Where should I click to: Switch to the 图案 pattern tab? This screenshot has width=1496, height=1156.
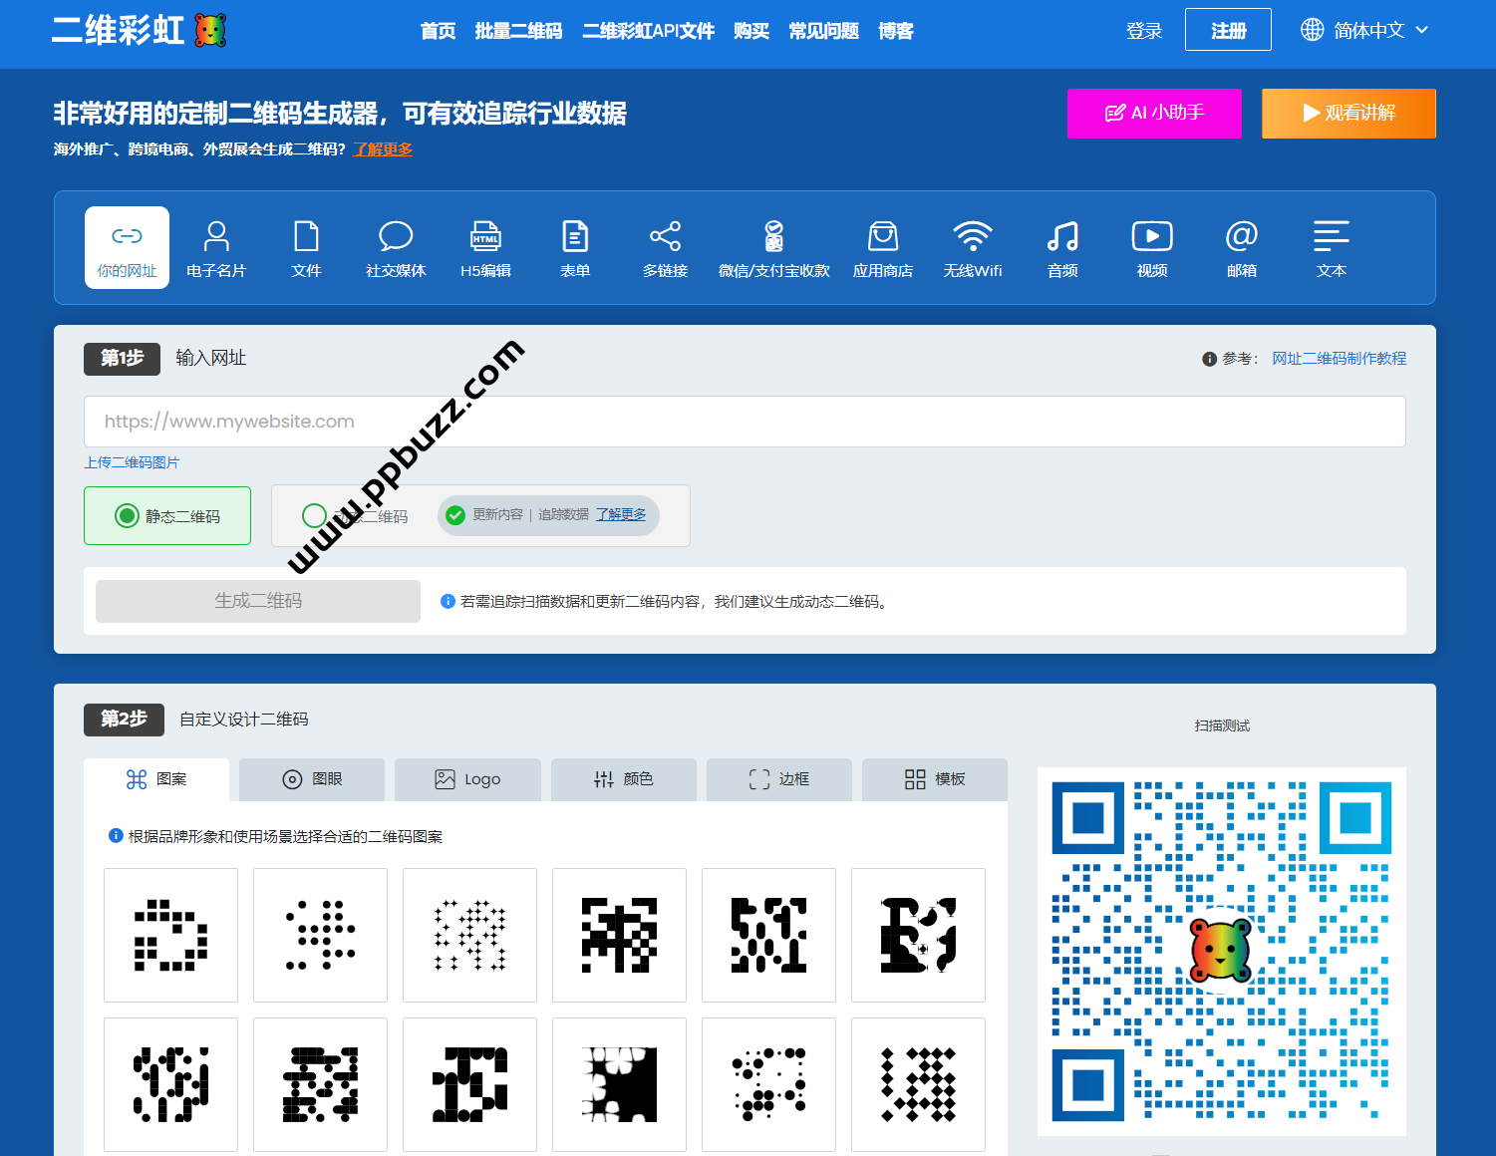pos(156,779)
